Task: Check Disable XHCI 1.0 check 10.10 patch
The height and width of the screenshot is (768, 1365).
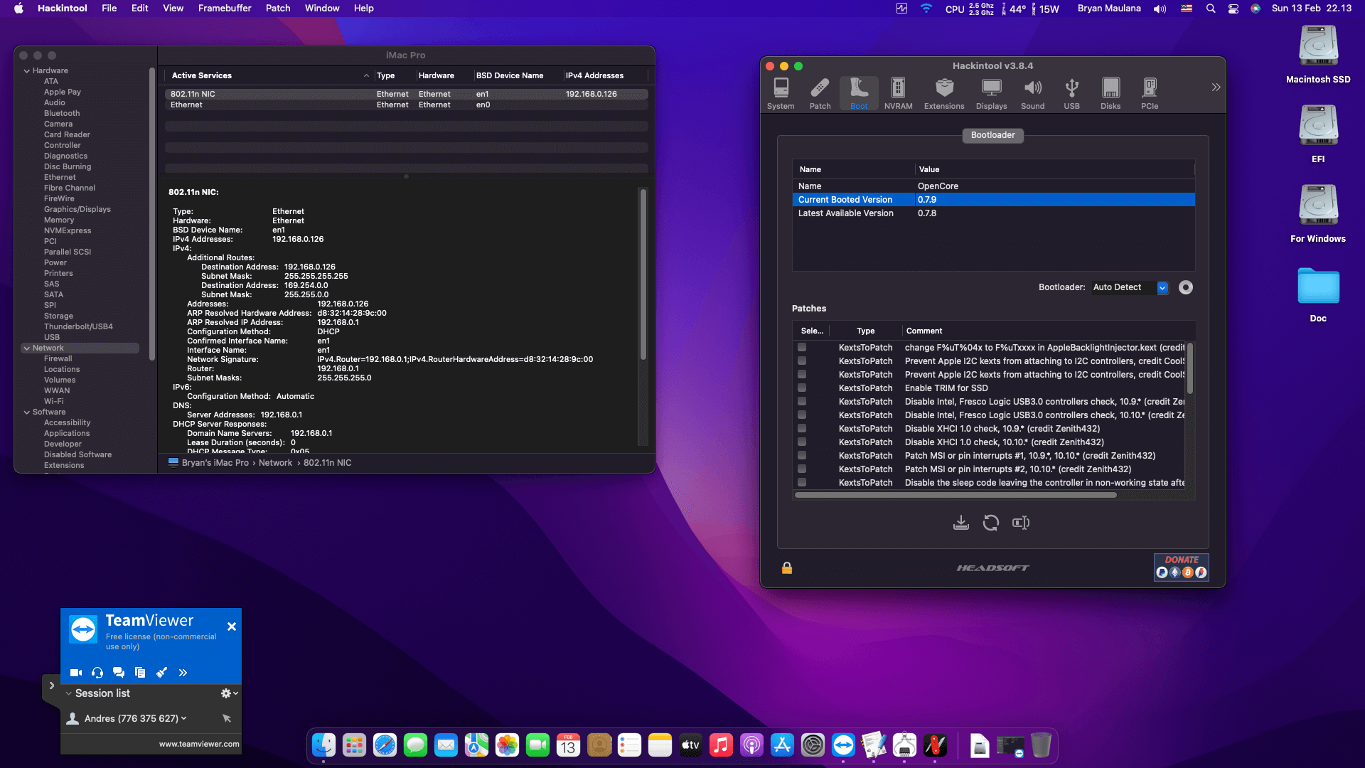Action: (x=802, y=442)
